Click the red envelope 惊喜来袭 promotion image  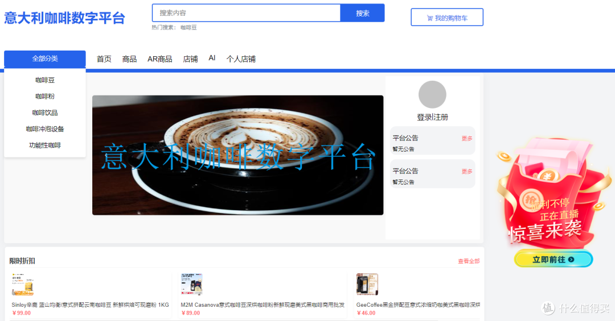(x=553, y=192)
